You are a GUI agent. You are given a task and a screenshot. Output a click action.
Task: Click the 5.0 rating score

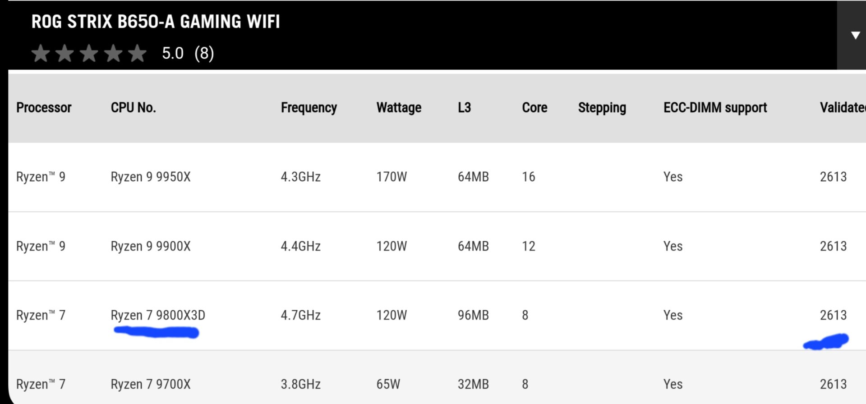(x=173, y=53)
